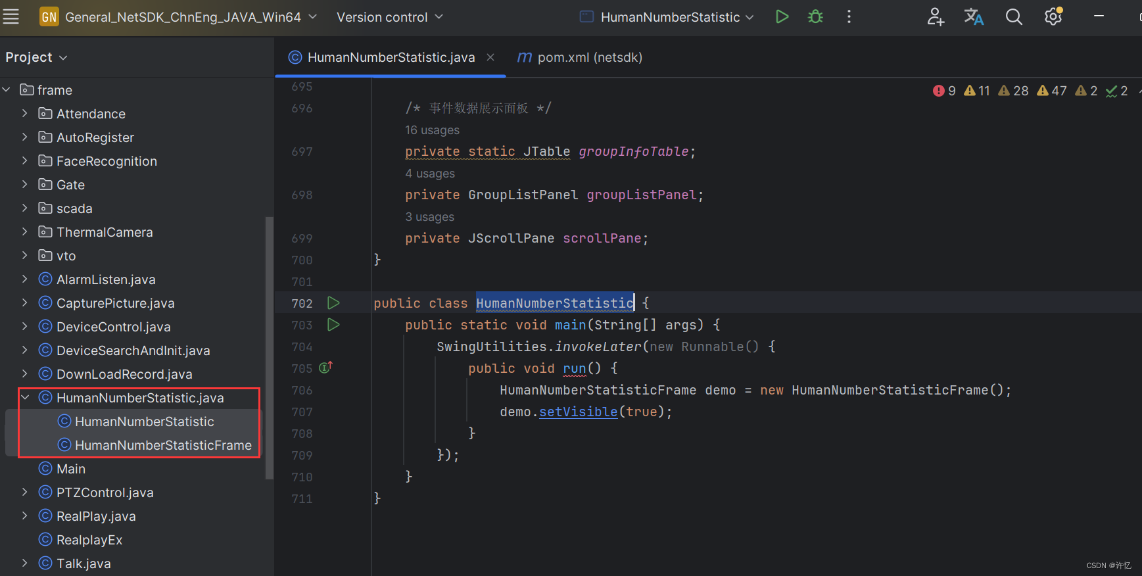Click run gutter arrow on line 703

[333, 324]
